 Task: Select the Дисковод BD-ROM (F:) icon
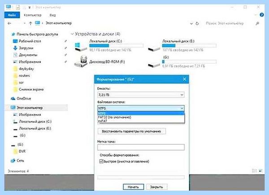[81, 61]
